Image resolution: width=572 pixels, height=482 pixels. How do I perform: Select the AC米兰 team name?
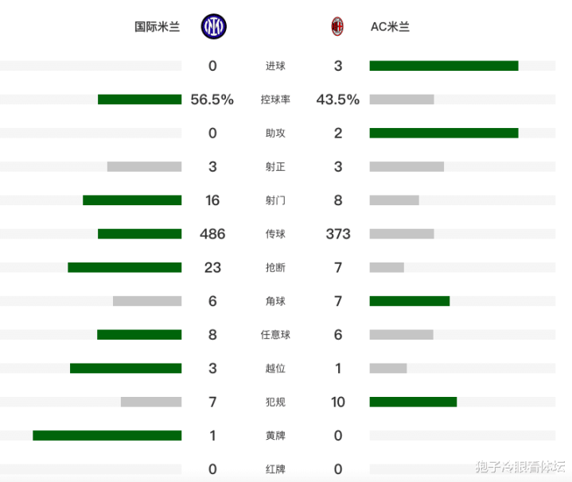(390, 27)
